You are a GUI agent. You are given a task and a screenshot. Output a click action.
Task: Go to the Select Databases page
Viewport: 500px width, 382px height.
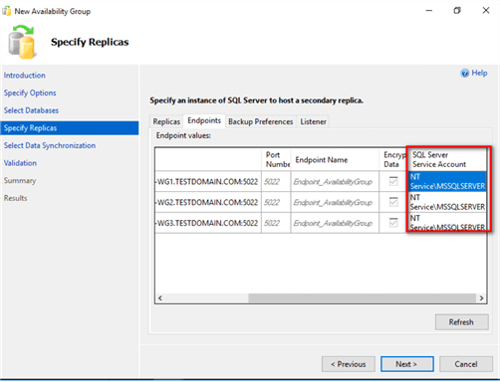pyautogui.click(x=31, y=110)
